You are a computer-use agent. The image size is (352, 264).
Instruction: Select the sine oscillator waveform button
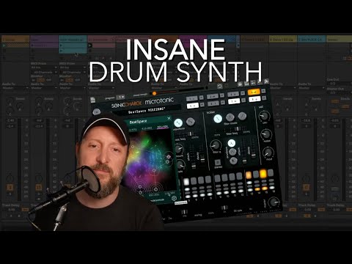[178, 122]
